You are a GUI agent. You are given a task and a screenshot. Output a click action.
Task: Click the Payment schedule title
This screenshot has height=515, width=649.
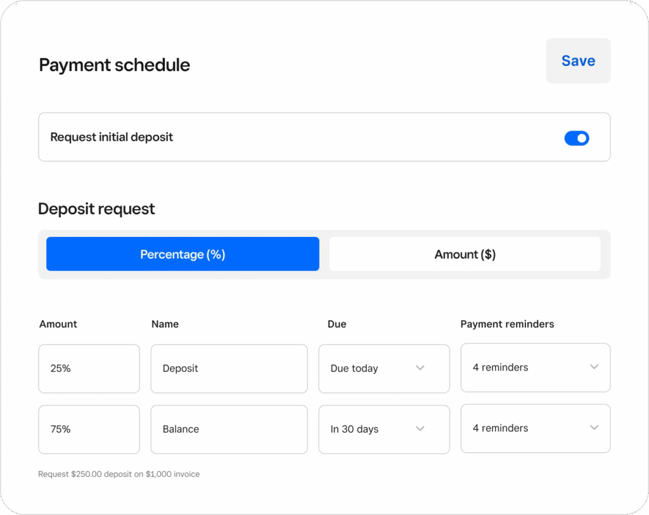tap(114, 65)
